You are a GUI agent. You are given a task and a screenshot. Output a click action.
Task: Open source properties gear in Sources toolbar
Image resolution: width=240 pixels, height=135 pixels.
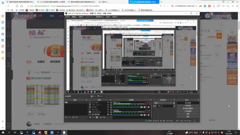pos(97,117)
